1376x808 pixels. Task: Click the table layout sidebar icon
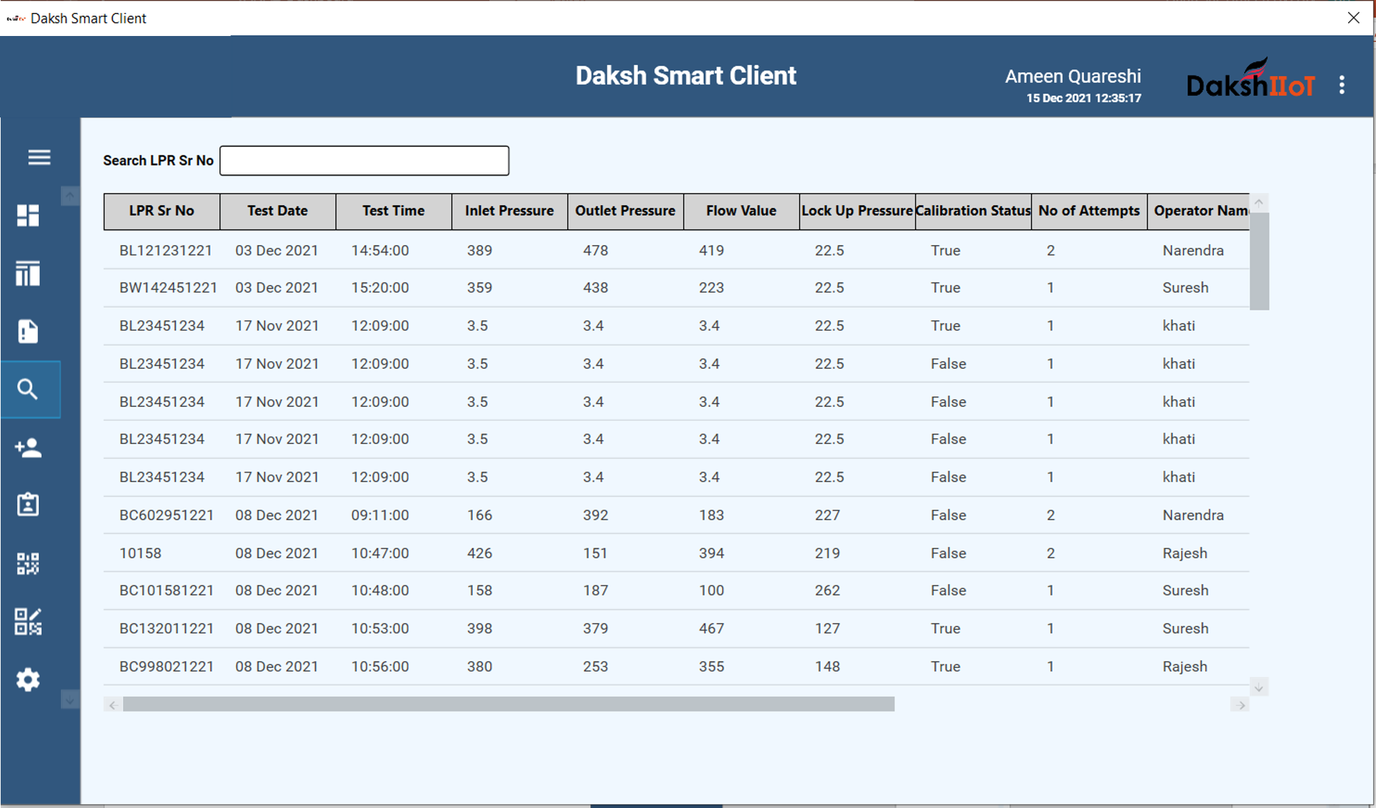click(x=28, y=274)
